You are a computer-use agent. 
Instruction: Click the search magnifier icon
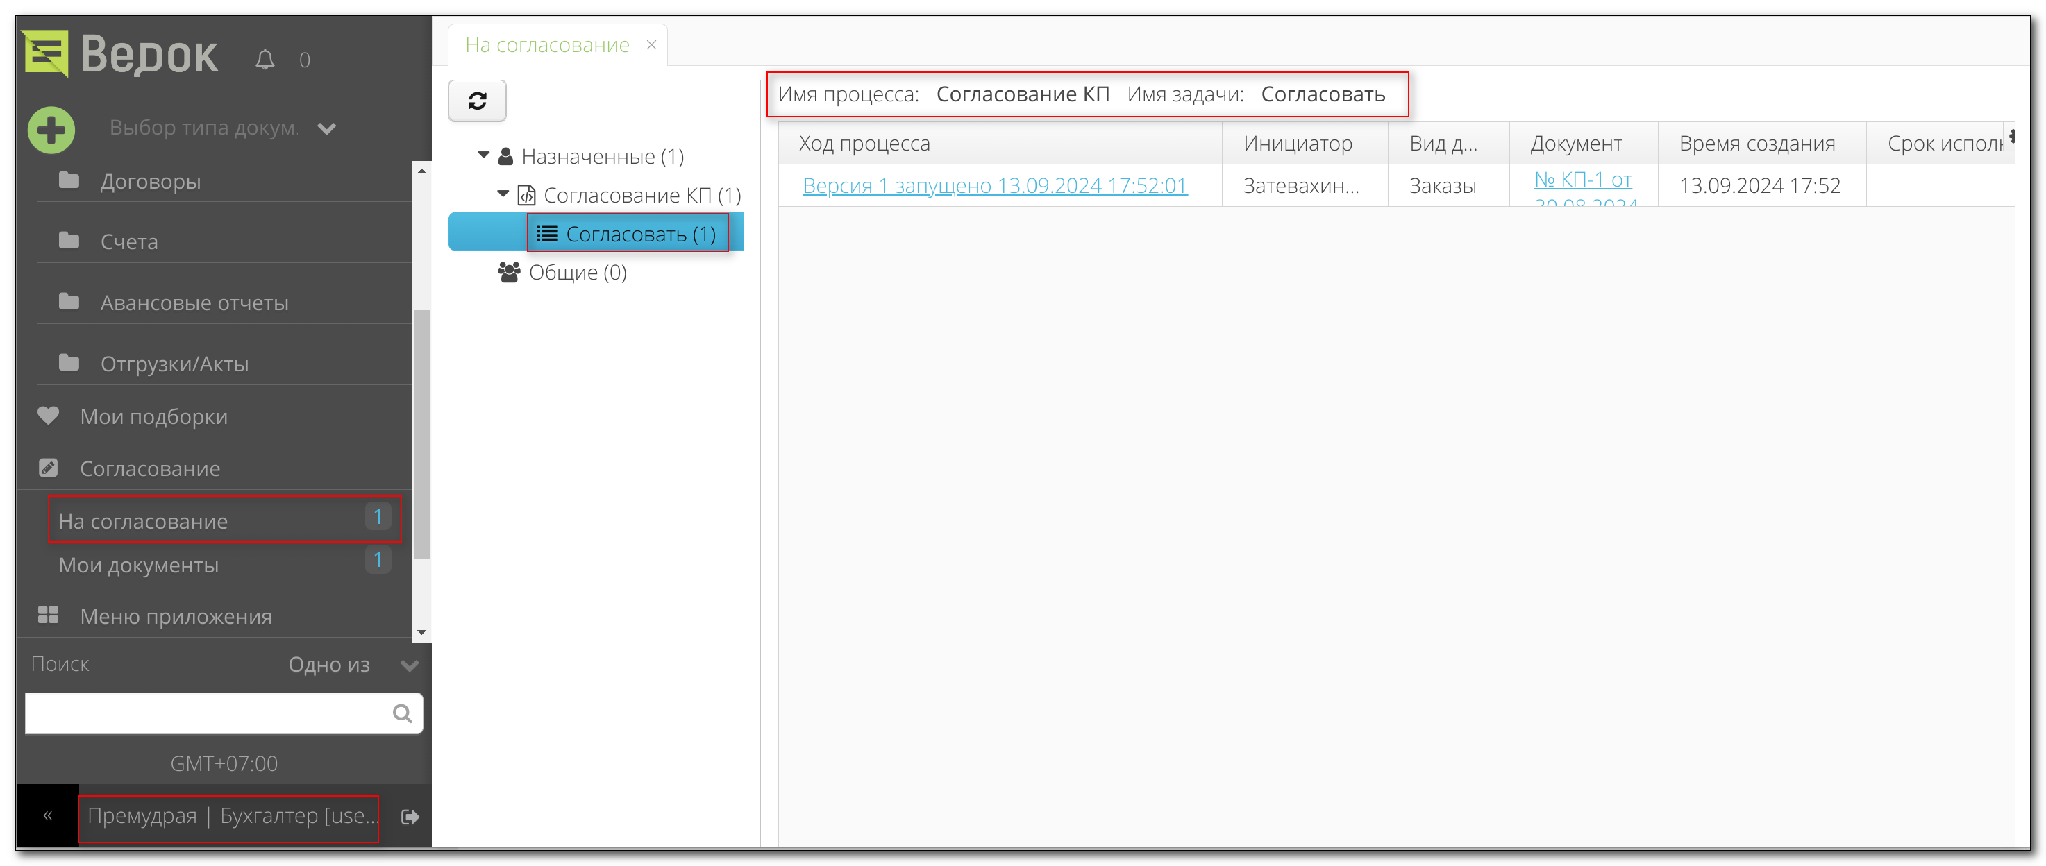click(402, 713)
